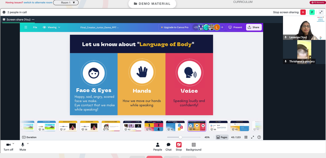The width and height of the screenshot is (326, 158).
Task: Click the green P participant badge
Action: point(312,12)
